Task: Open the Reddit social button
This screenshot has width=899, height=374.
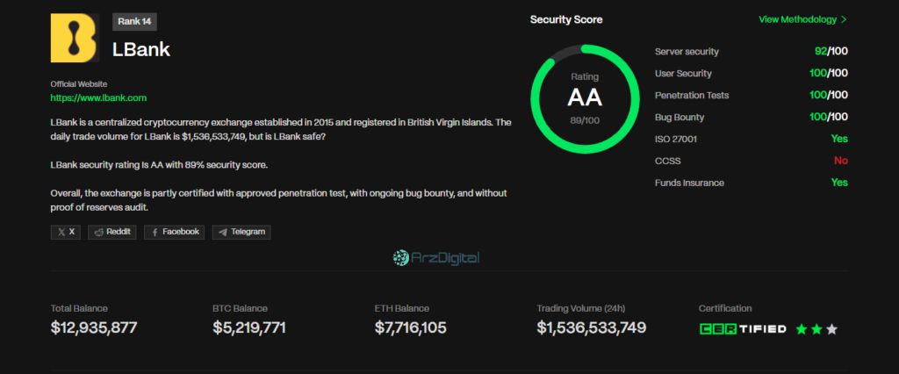Action: [x=111, y=233]
